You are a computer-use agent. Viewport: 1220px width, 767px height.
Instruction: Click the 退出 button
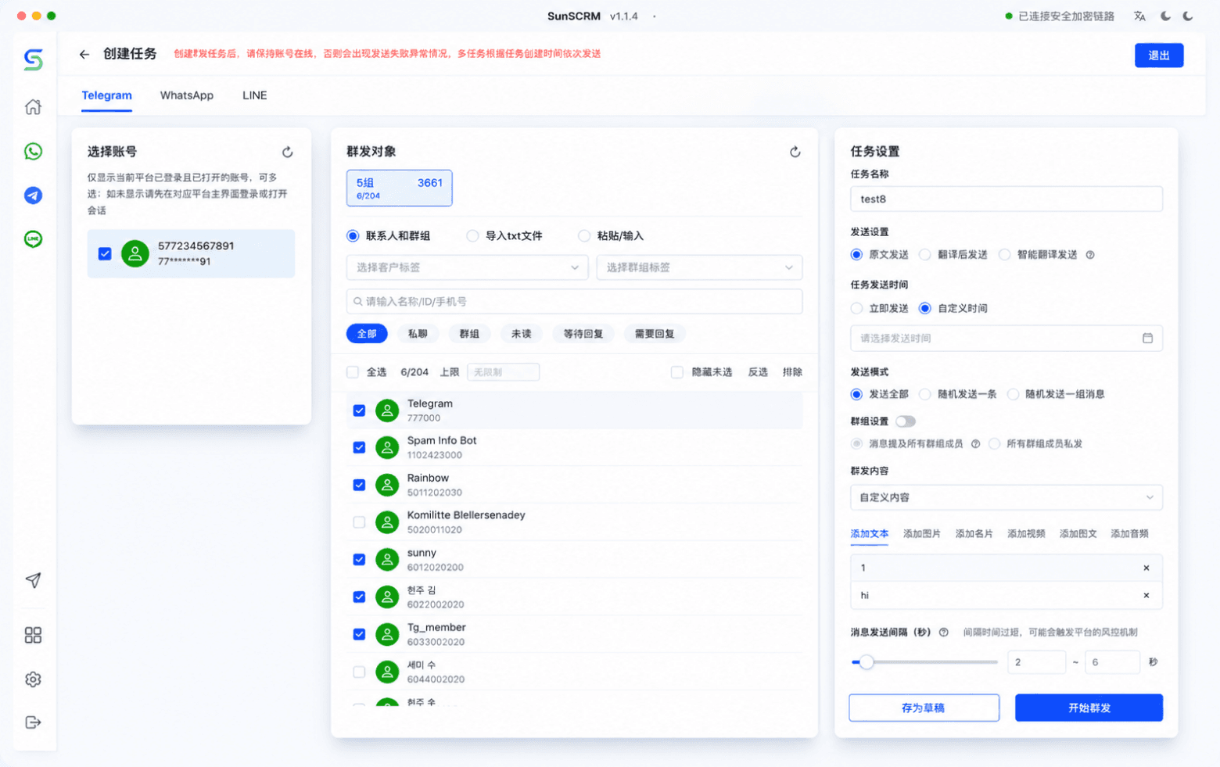(x=1159, y=56)
